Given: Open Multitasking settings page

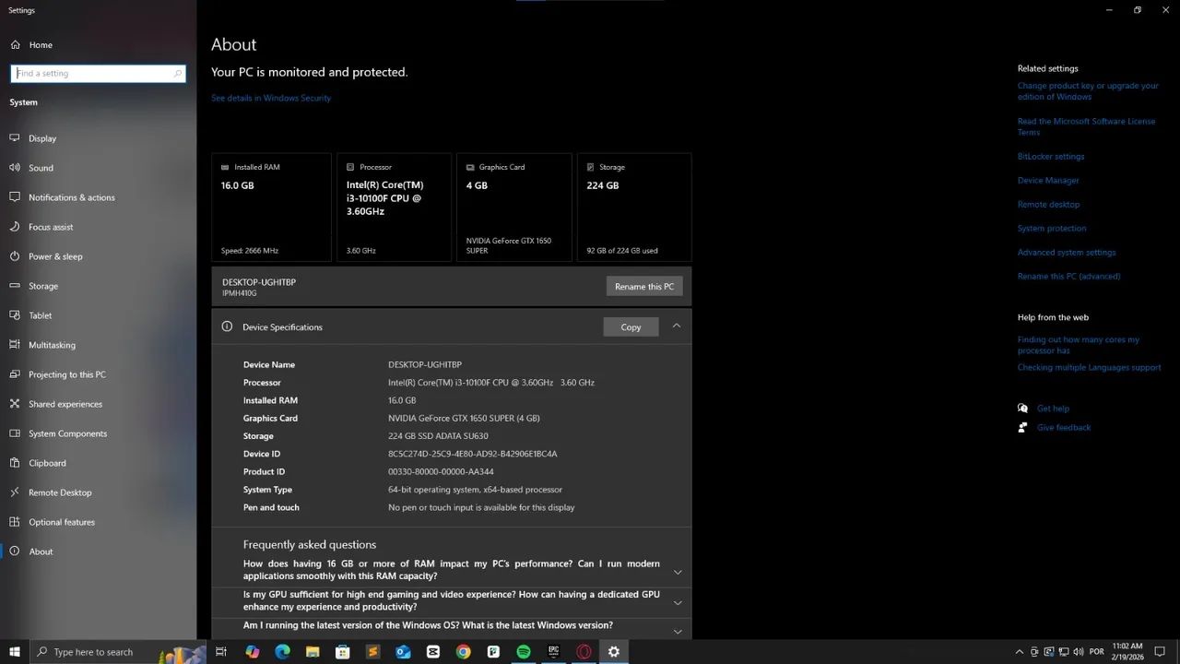Looking at the screenshot, I should pos(52,344).
